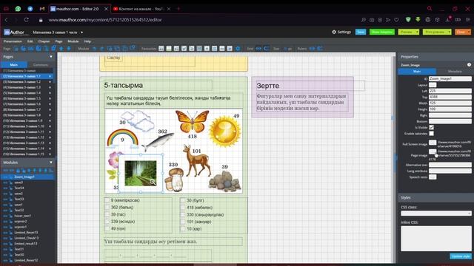Viewport: 474px width, 266px height.
Task: Select the hover_text1 module in the list
Action: click(x=23, y=216)
